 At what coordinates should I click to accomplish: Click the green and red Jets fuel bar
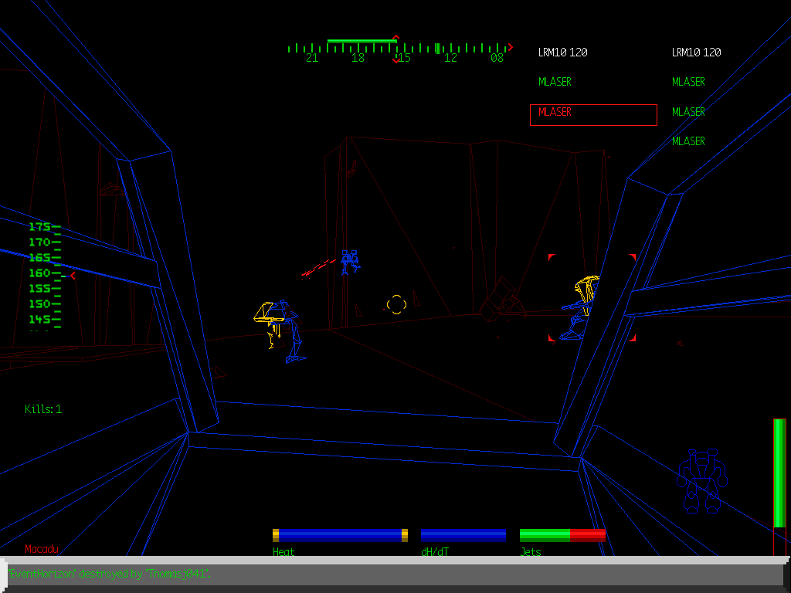point(562,535)
